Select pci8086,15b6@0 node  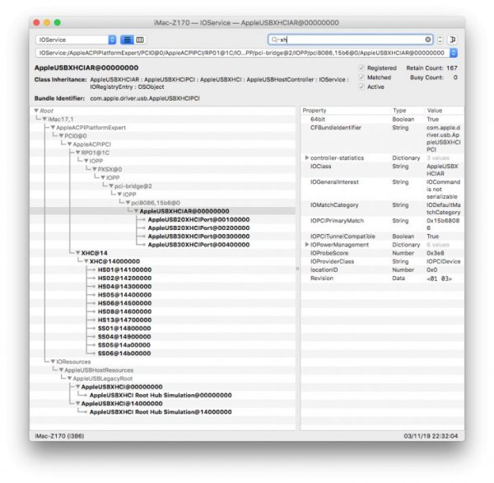[x=156, y=203]
